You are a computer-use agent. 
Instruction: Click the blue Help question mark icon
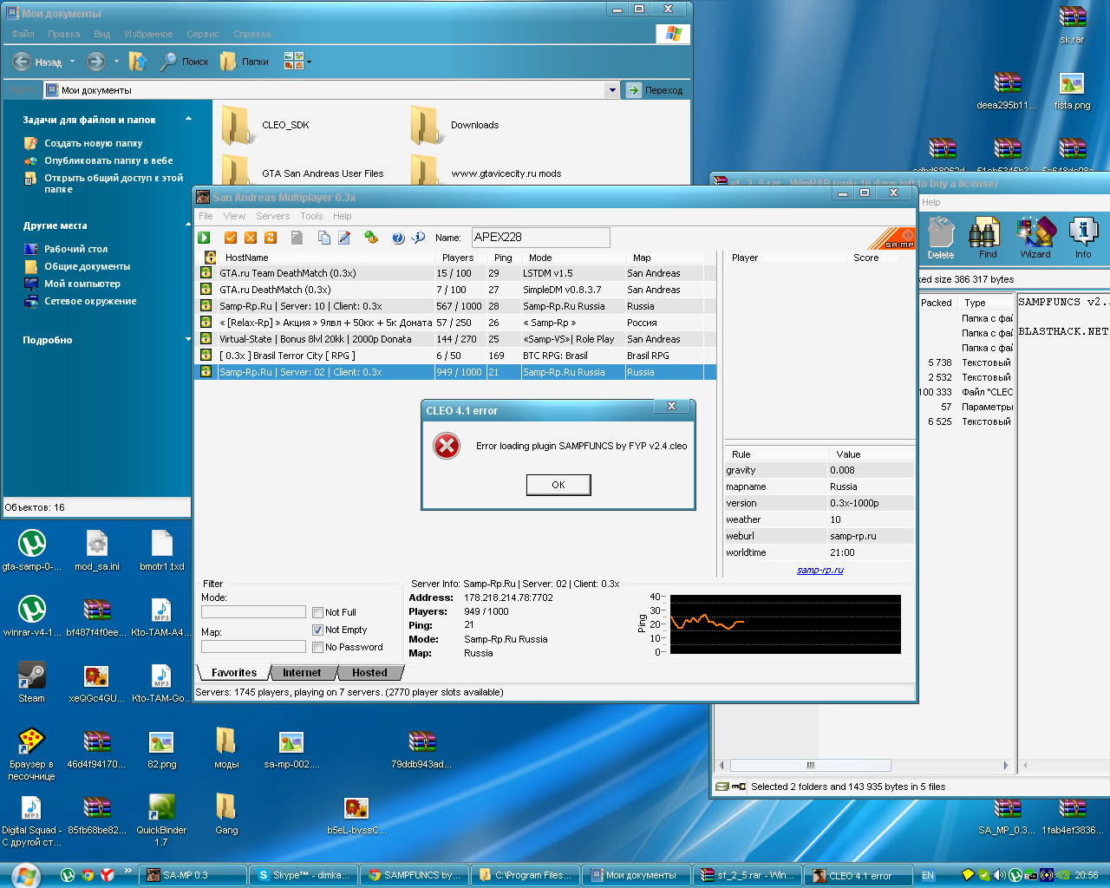(398, 238)
